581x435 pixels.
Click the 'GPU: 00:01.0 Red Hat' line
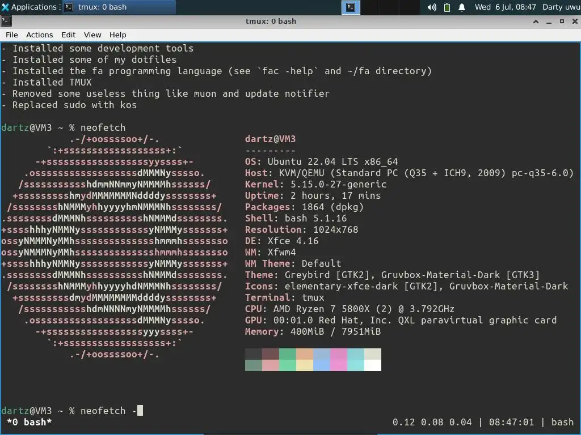[401, 321]
